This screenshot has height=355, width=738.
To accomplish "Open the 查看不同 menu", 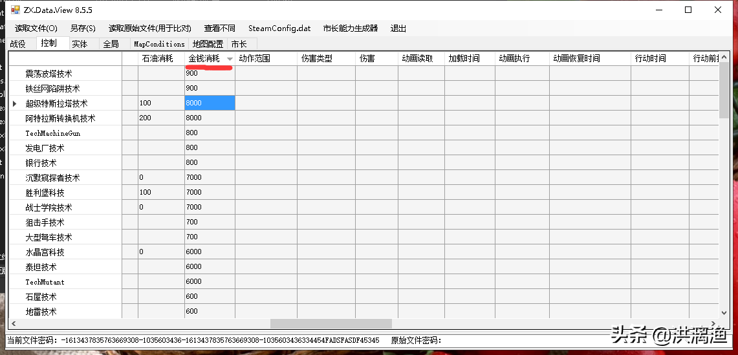I will pyautogui.click(x=219, y=28).
